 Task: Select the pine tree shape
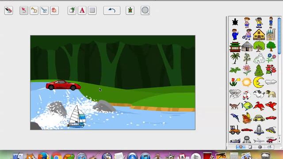[259, 70]
